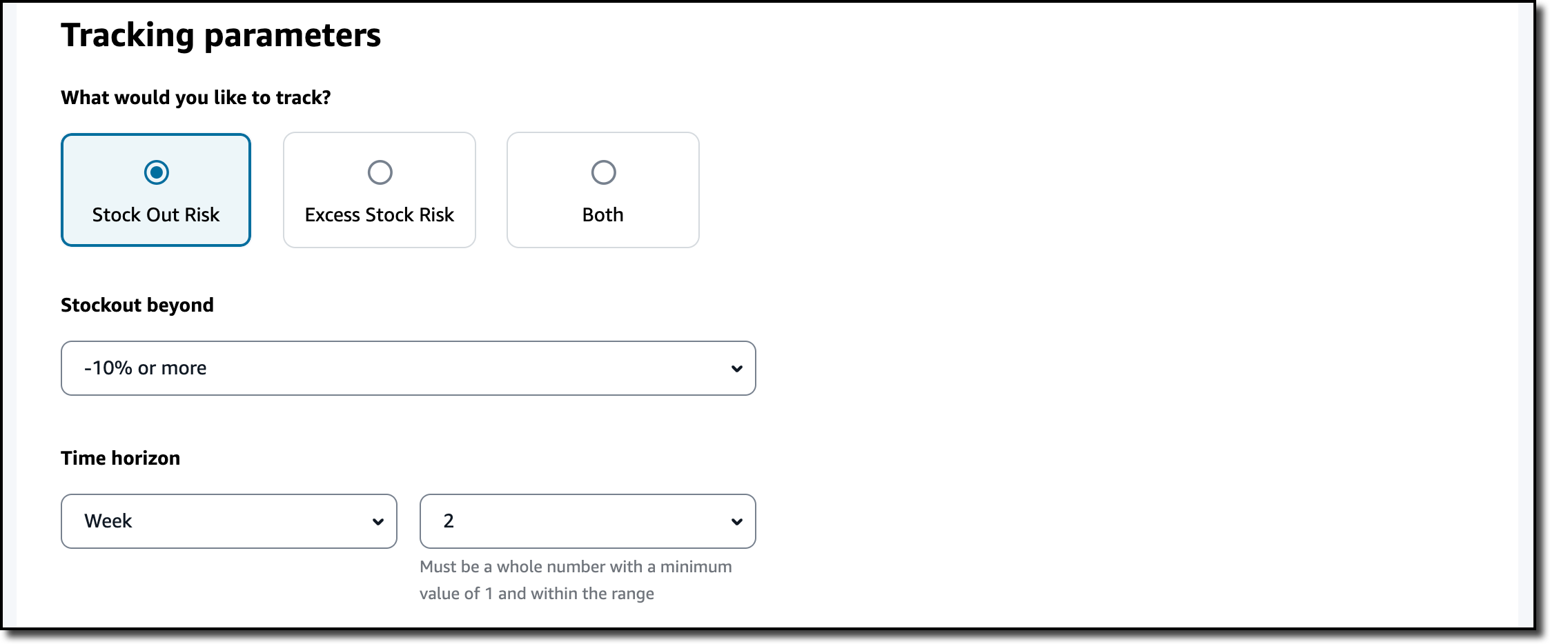Click the Week value text

click(x=108, y=521)
